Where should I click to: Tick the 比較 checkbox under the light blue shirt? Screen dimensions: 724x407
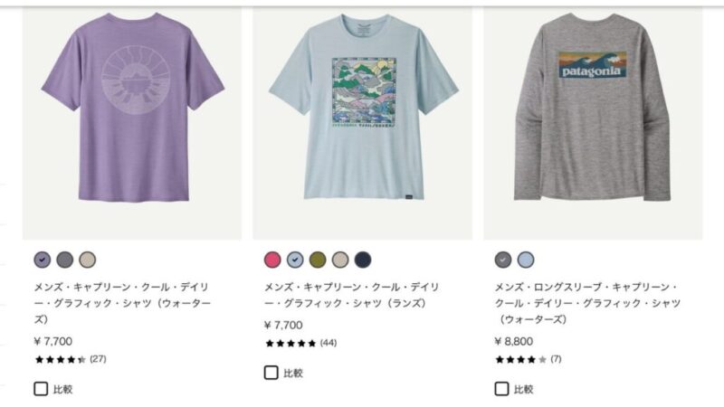pos(271,373)
